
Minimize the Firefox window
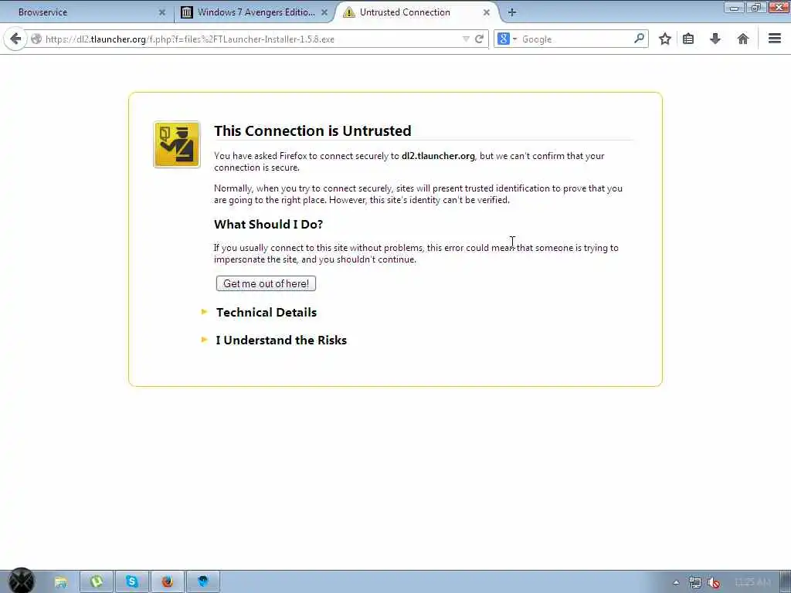point(735,7)
